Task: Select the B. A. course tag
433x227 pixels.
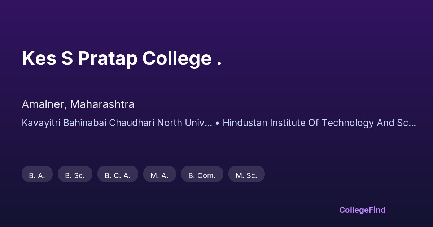Action: point(37,175)
